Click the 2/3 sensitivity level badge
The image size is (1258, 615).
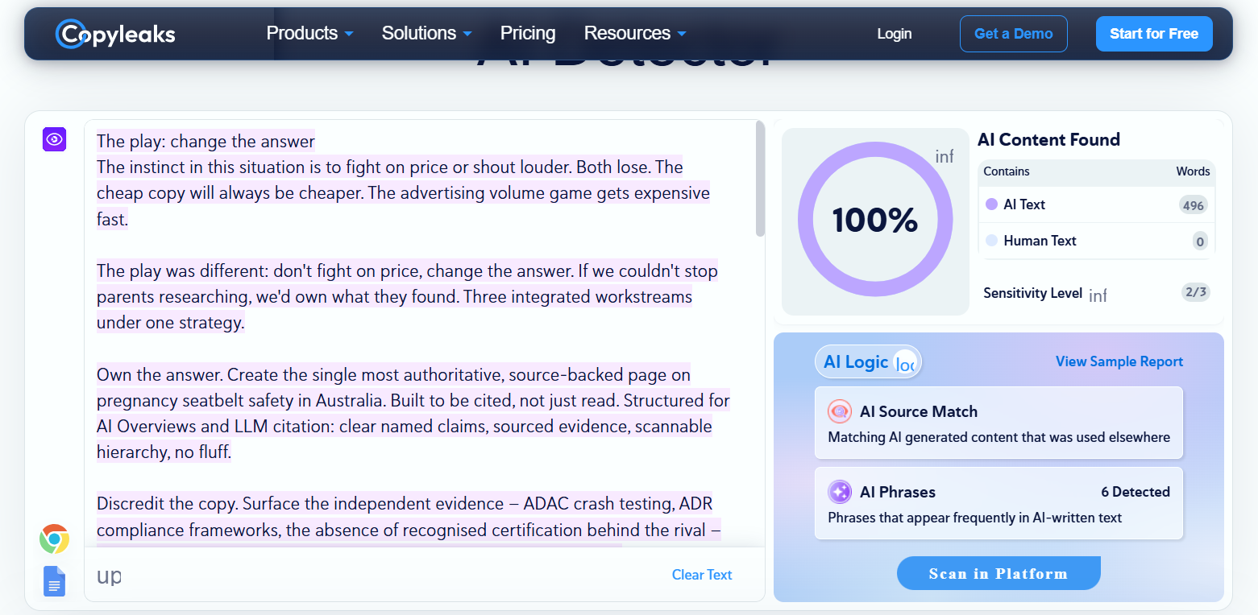(1196, 292)
